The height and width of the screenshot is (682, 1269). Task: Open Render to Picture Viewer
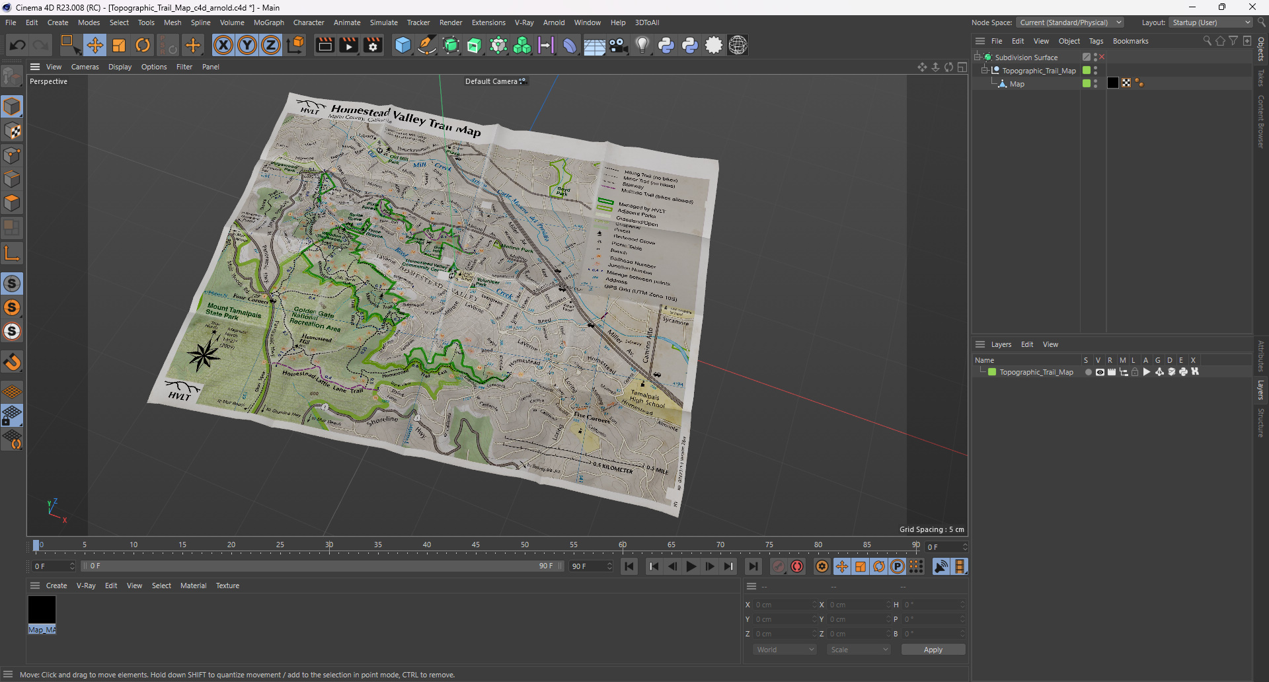pos(348,45)
